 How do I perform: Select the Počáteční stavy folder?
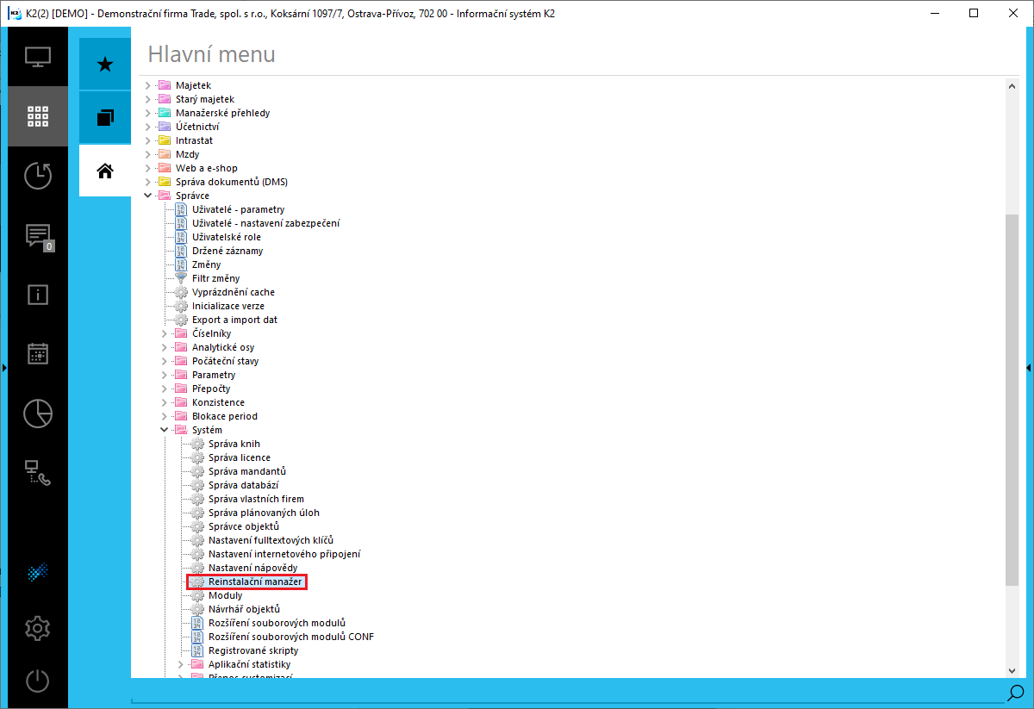(225, 361)
